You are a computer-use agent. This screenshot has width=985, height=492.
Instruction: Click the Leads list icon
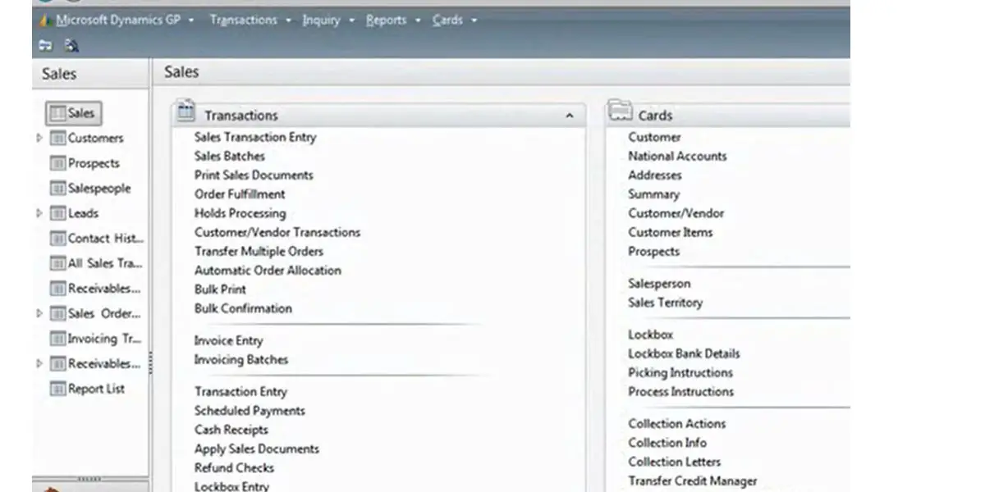57,213
